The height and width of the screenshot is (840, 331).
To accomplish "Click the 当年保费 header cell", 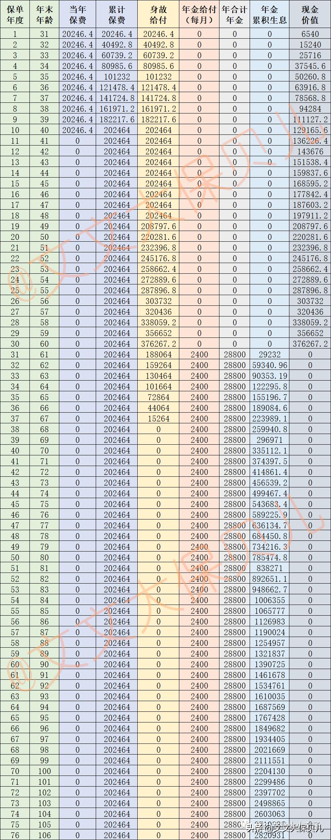I will 78,15.
